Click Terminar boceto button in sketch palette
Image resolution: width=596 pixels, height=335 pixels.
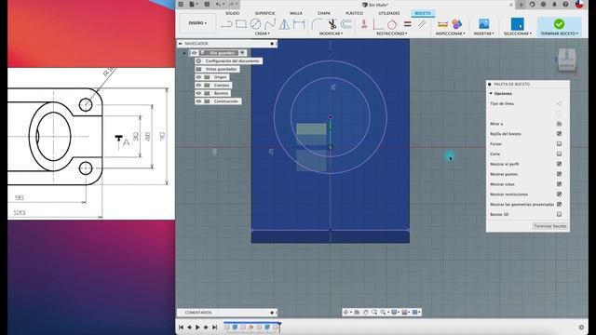click(x=549, y=226)
